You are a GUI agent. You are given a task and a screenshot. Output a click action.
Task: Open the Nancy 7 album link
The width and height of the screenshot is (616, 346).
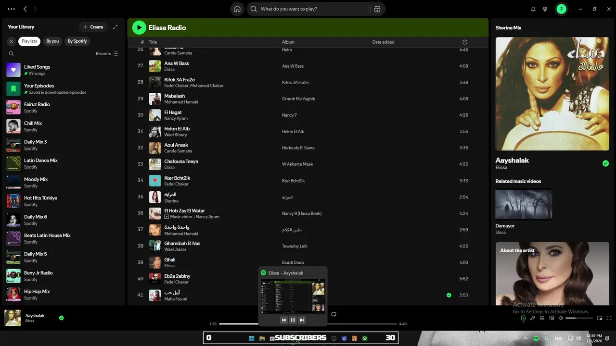point(289,115)
